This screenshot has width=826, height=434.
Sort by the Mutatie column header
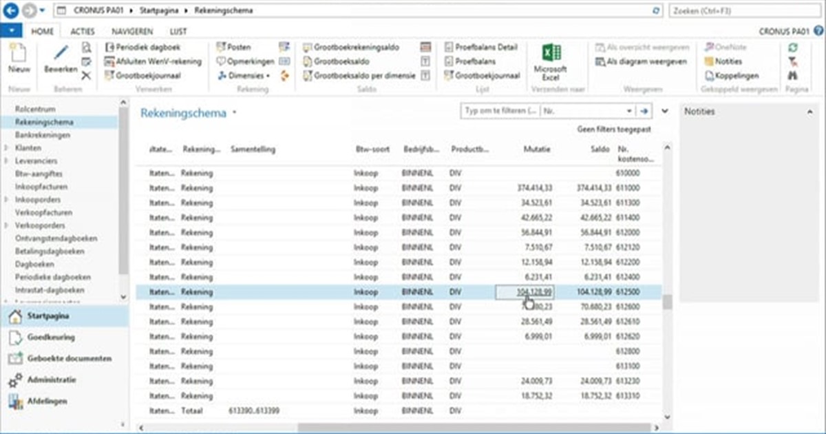click(537, 149)
